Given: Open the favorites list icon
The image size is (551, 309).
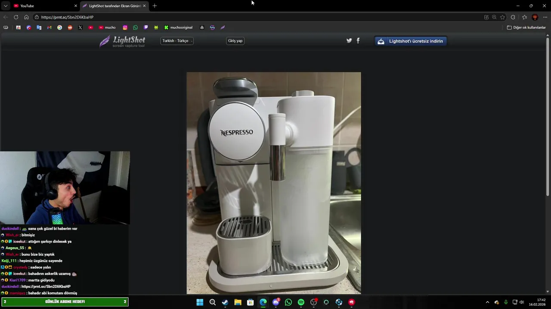Looking at the screenshot, I should coord(524,17).
